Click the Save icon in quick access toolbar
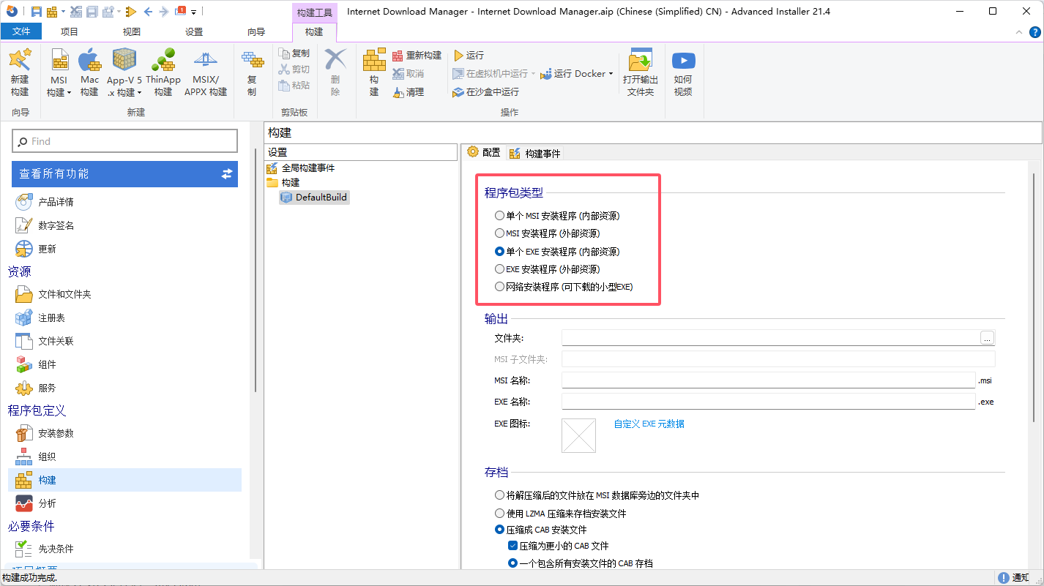This screenshot has height=586, width=1044. (x=36, y=12)
